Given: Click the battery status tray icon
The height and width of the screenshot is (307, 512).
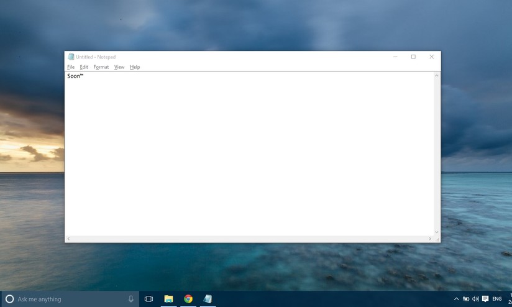Looking at the screenshot, I should click(x=465, y=299).
